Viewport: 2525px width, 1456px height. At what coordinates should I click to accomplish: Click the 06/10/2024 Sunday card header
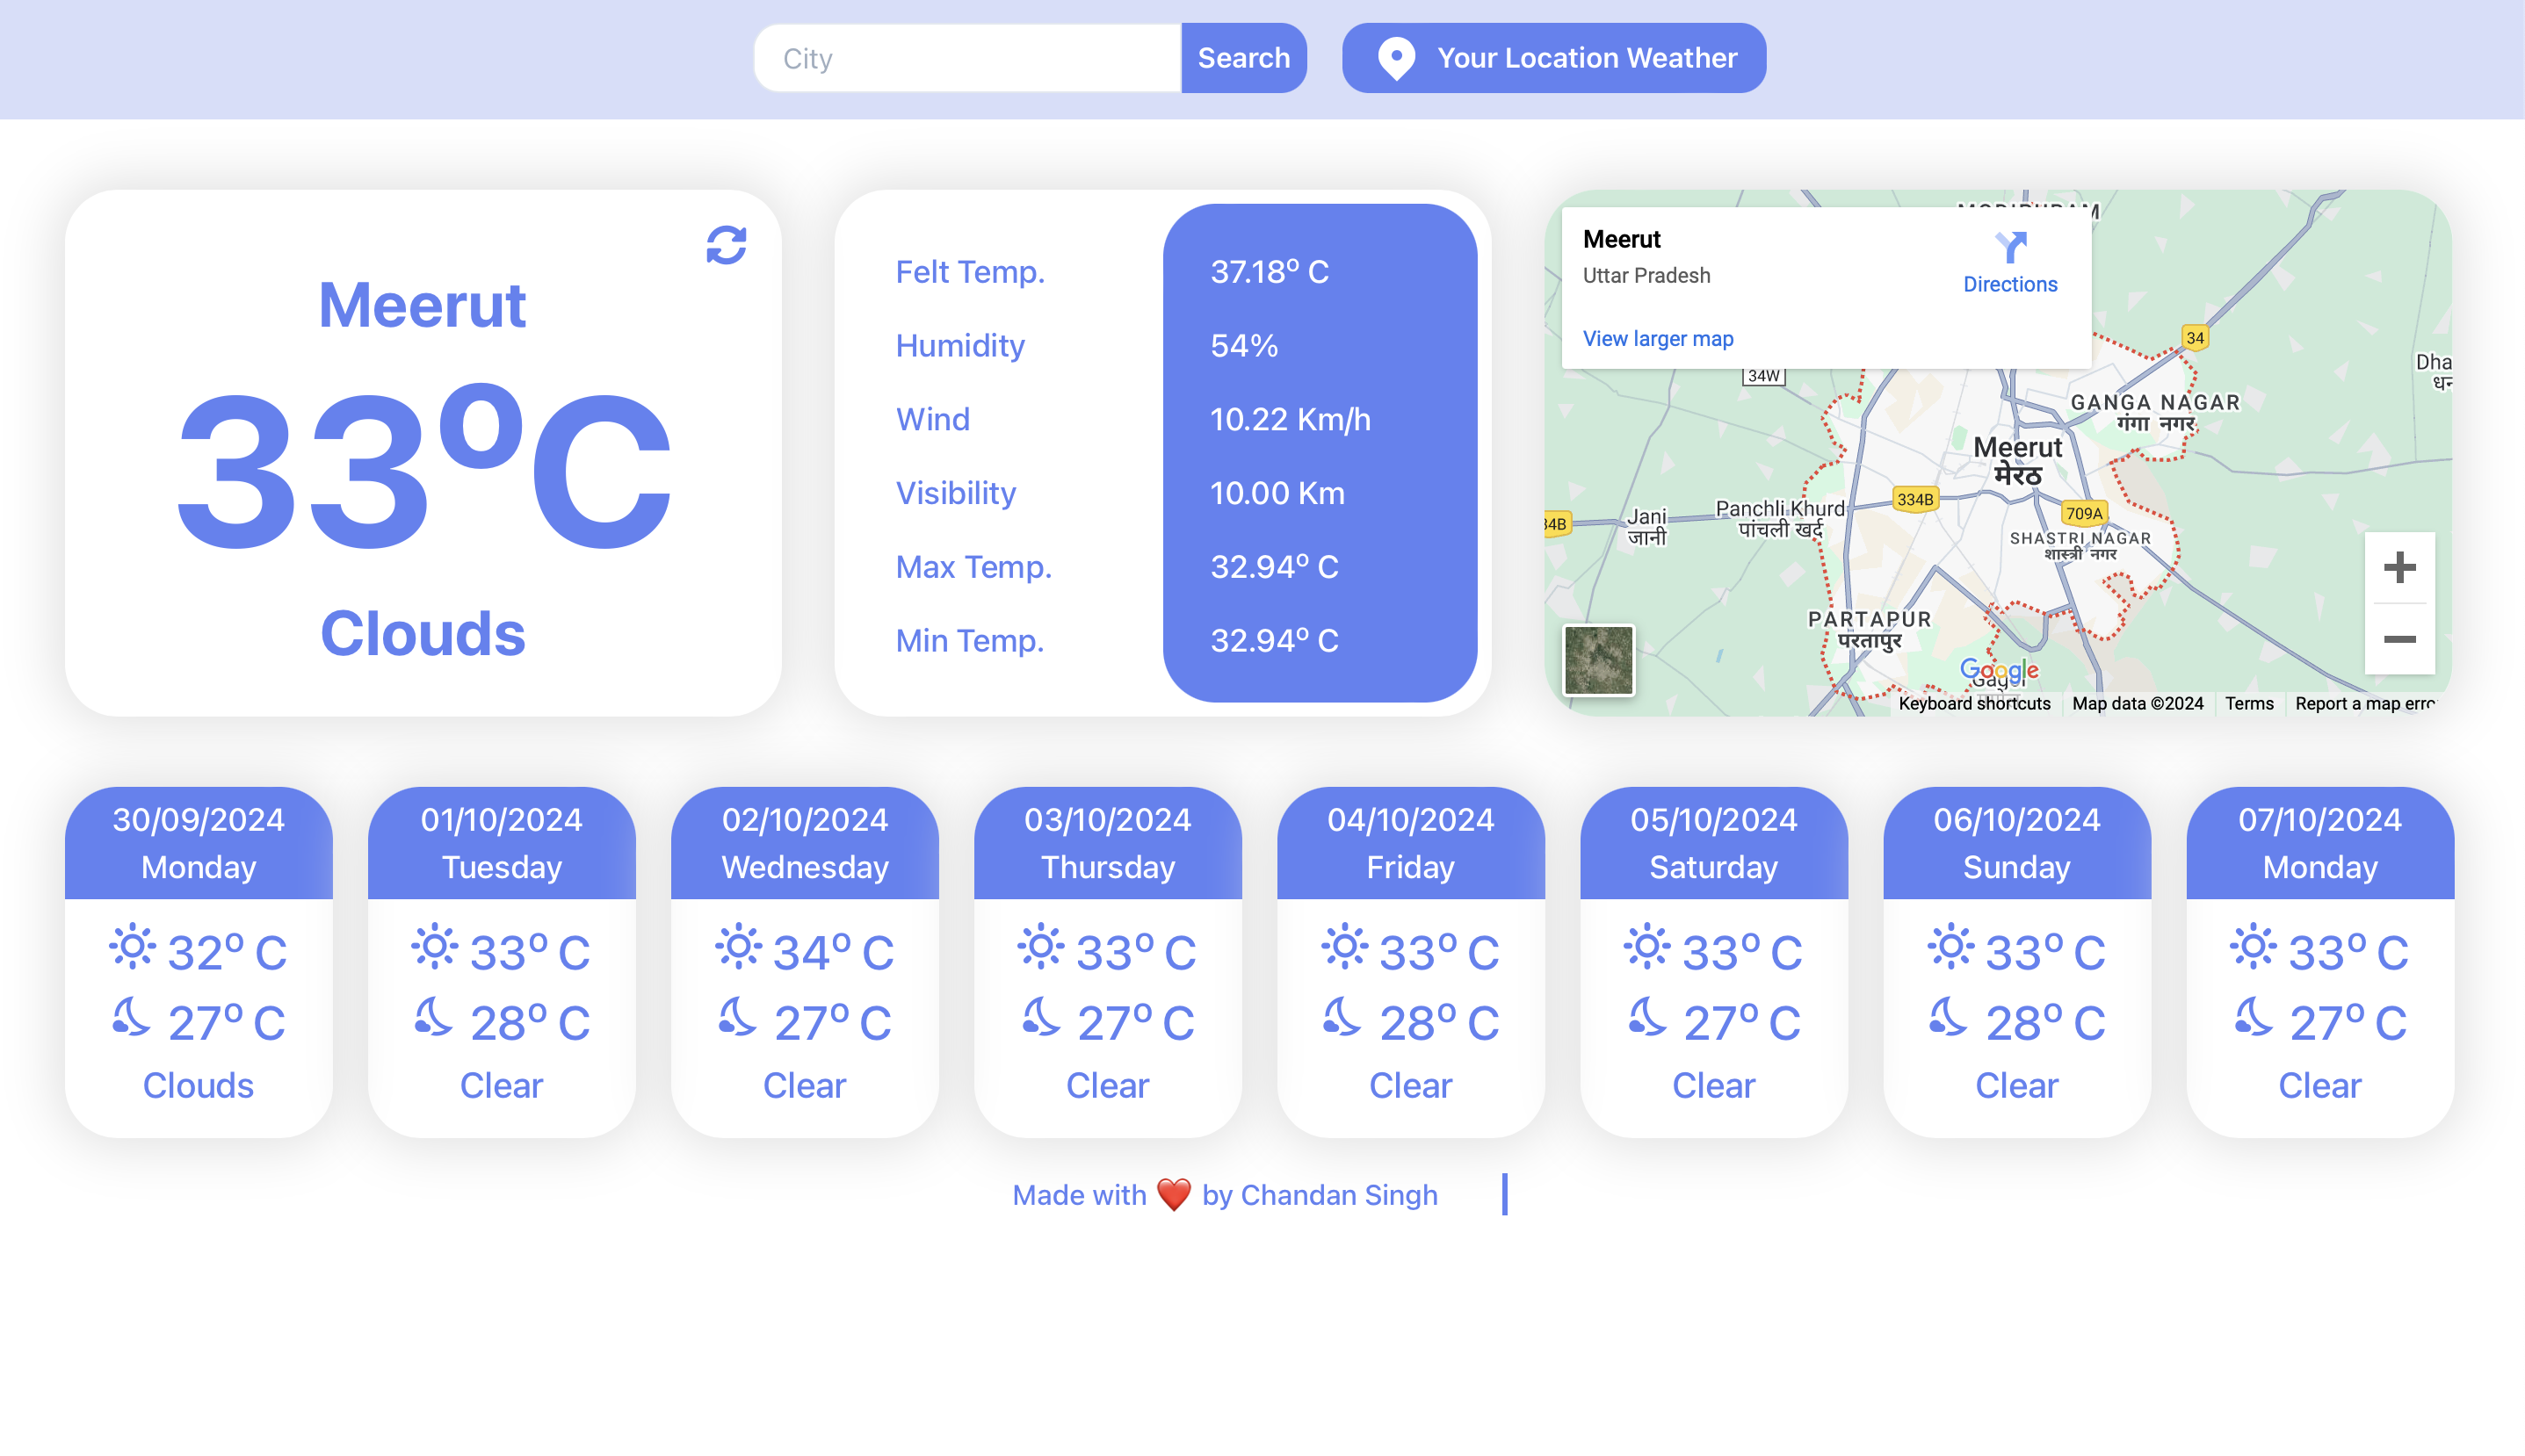pyautogui.click(x=2017, y=843)
